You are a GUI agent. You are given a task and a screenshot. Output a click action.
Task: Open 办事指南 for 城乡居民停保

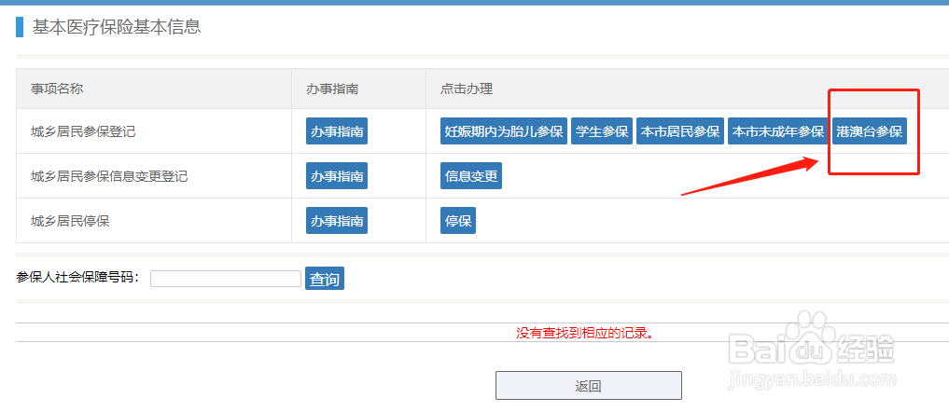click(x=337, y=221)
